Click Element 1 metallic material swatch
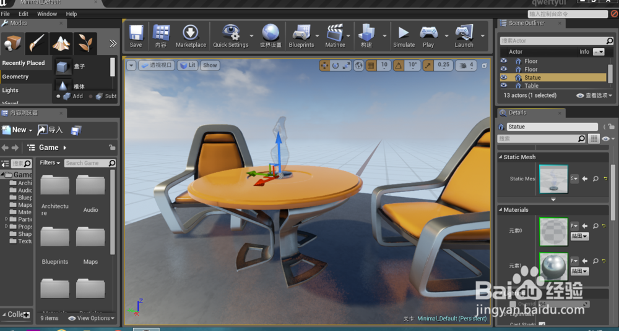 tap(553, 267)
